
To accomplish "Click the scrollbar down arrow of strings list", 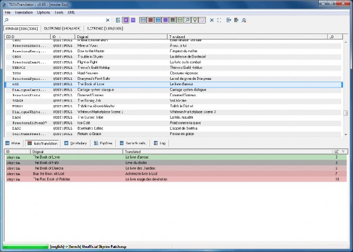I will [346, 135].
